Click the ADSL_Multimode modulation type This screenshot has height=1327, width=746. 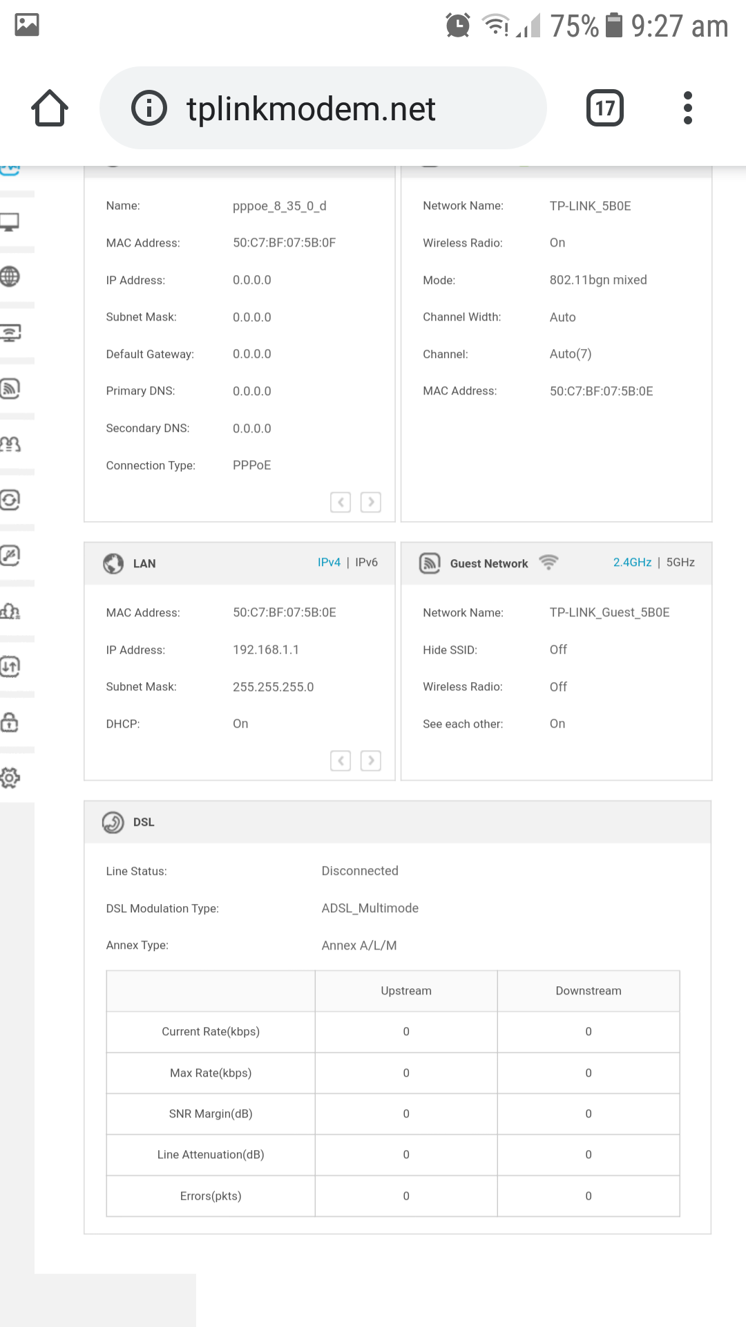click(370, 908)
